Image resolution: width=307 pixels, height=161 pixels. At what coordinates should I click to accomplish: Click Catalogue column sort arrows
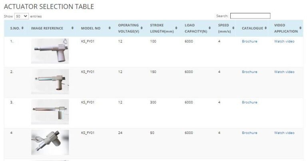pyautogui.click(x=266, y=28)
